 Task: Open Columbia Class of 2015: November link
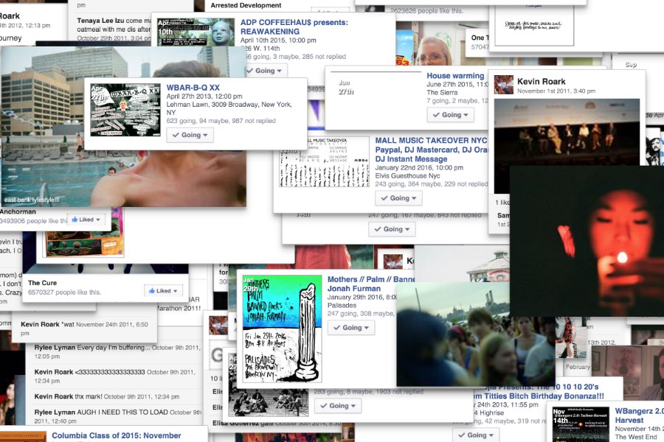coord(117,435)
